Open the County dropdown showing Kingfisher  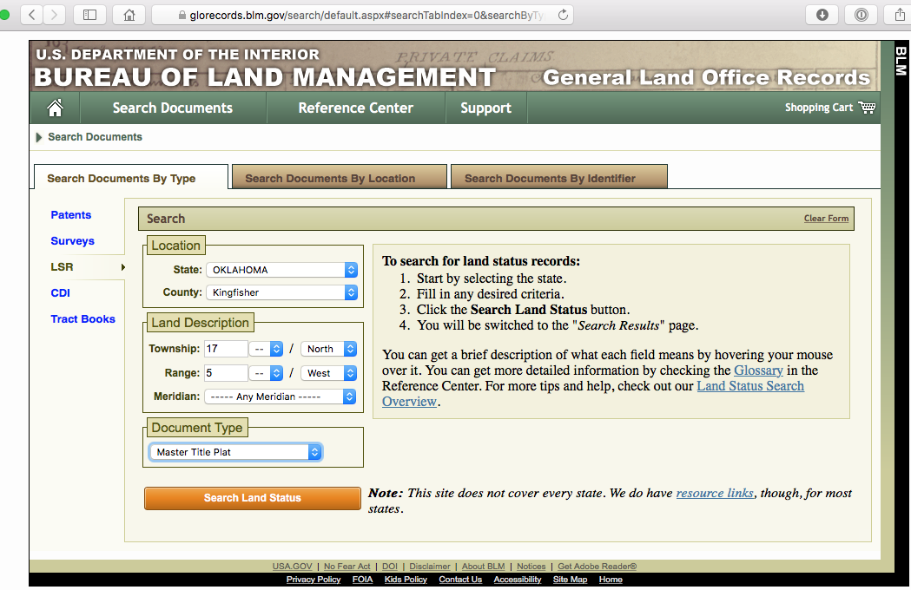[x=281, y=292]
